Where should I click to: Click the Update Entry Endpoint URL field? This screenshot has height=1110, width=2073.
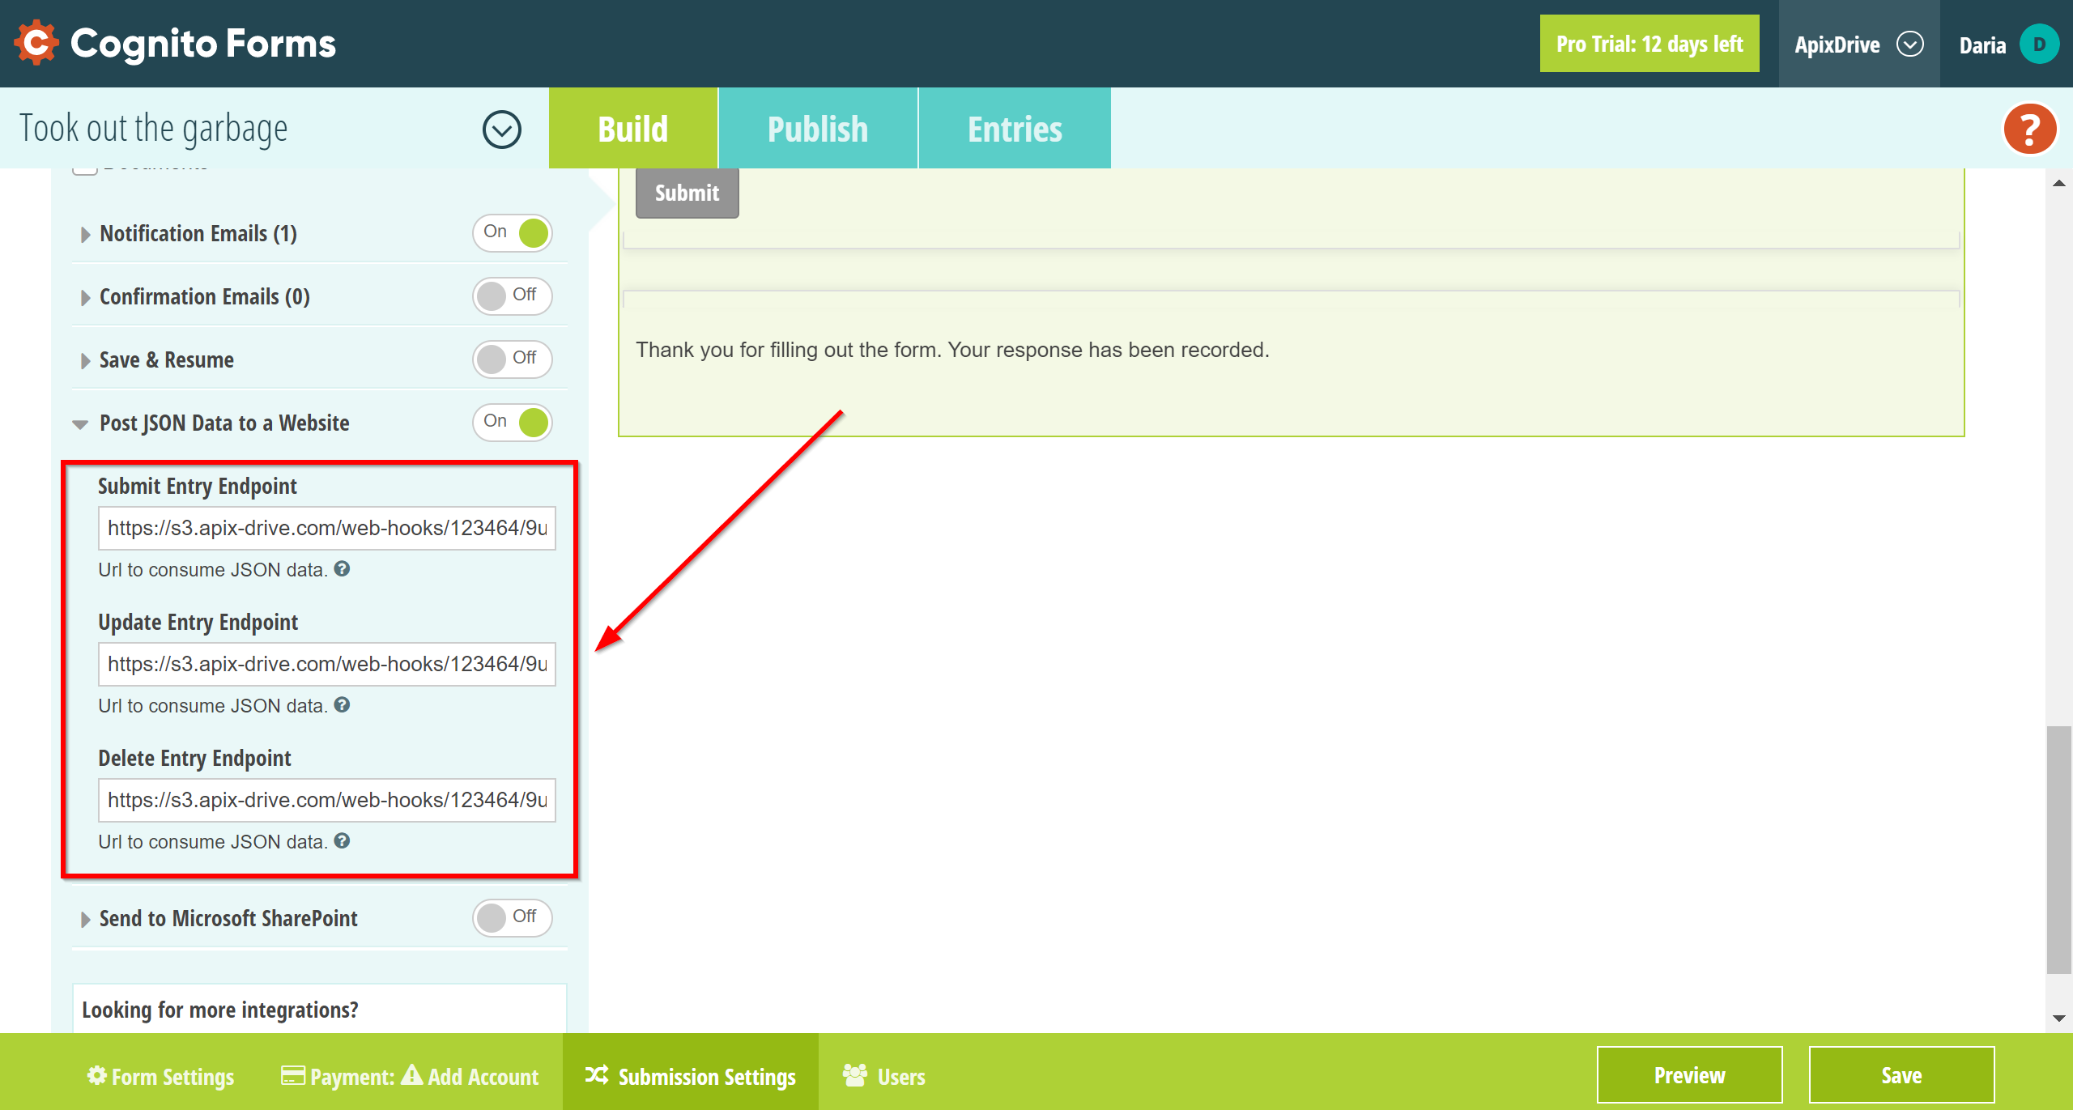[327, 664]
